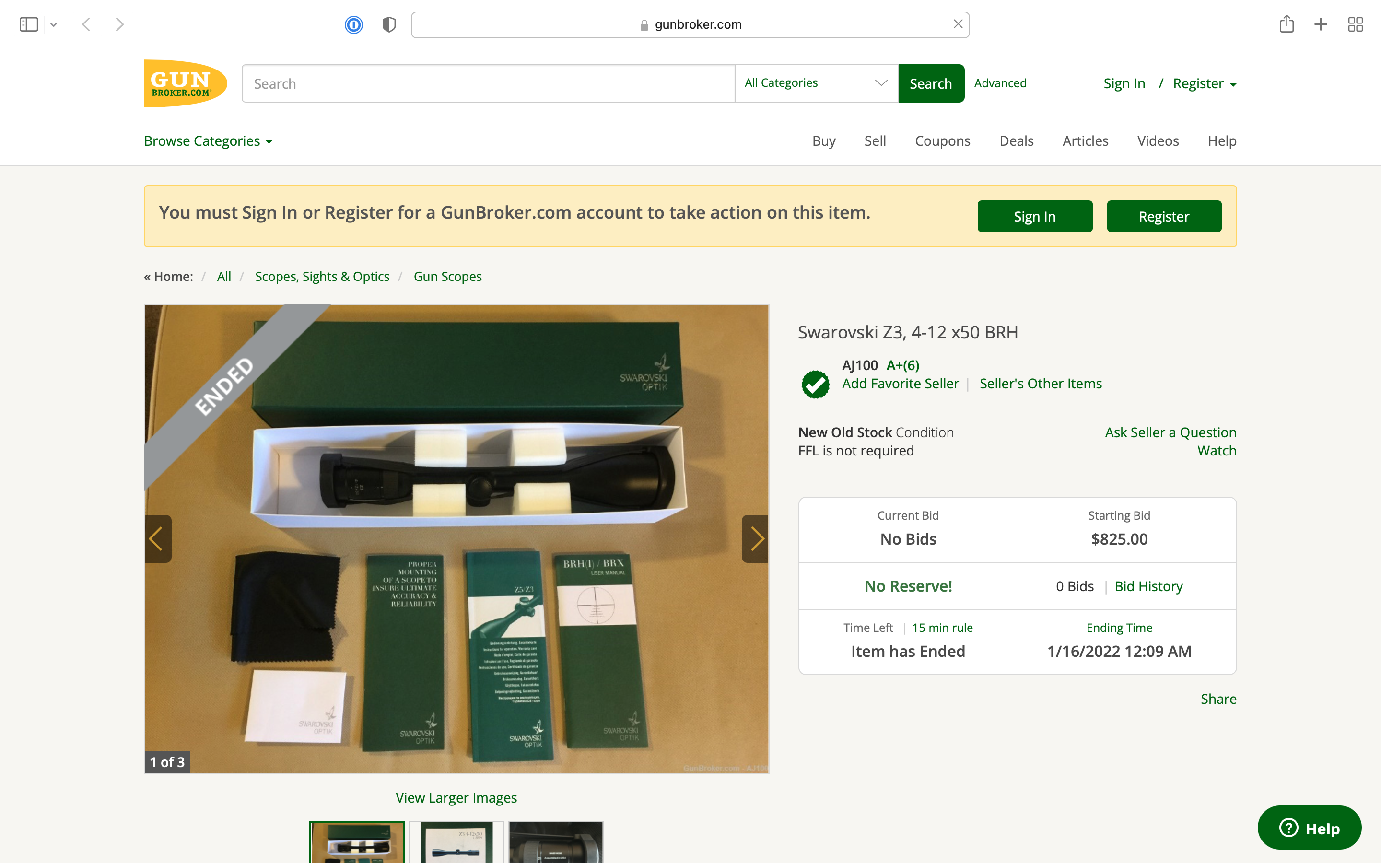
Task: Open the Advanced search link
Action: tap(1000, 83)
